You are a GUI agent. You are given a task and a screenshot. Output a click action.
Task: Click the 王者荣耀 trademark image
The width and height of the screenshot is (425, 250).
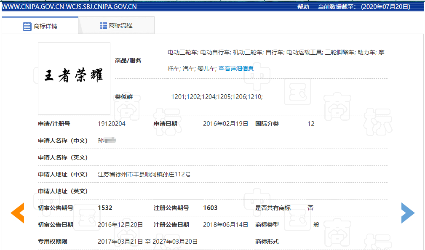pos(74,79)
